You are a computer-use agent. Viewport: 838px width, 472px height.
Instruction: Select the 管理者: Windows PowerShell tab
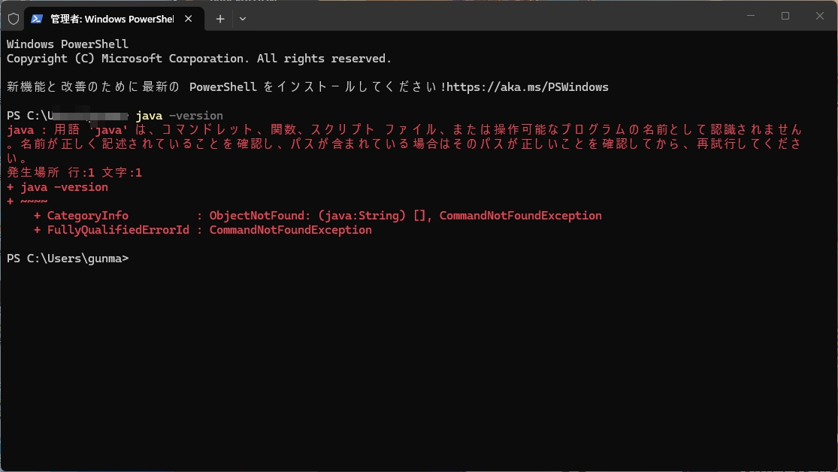click(113, 19)
